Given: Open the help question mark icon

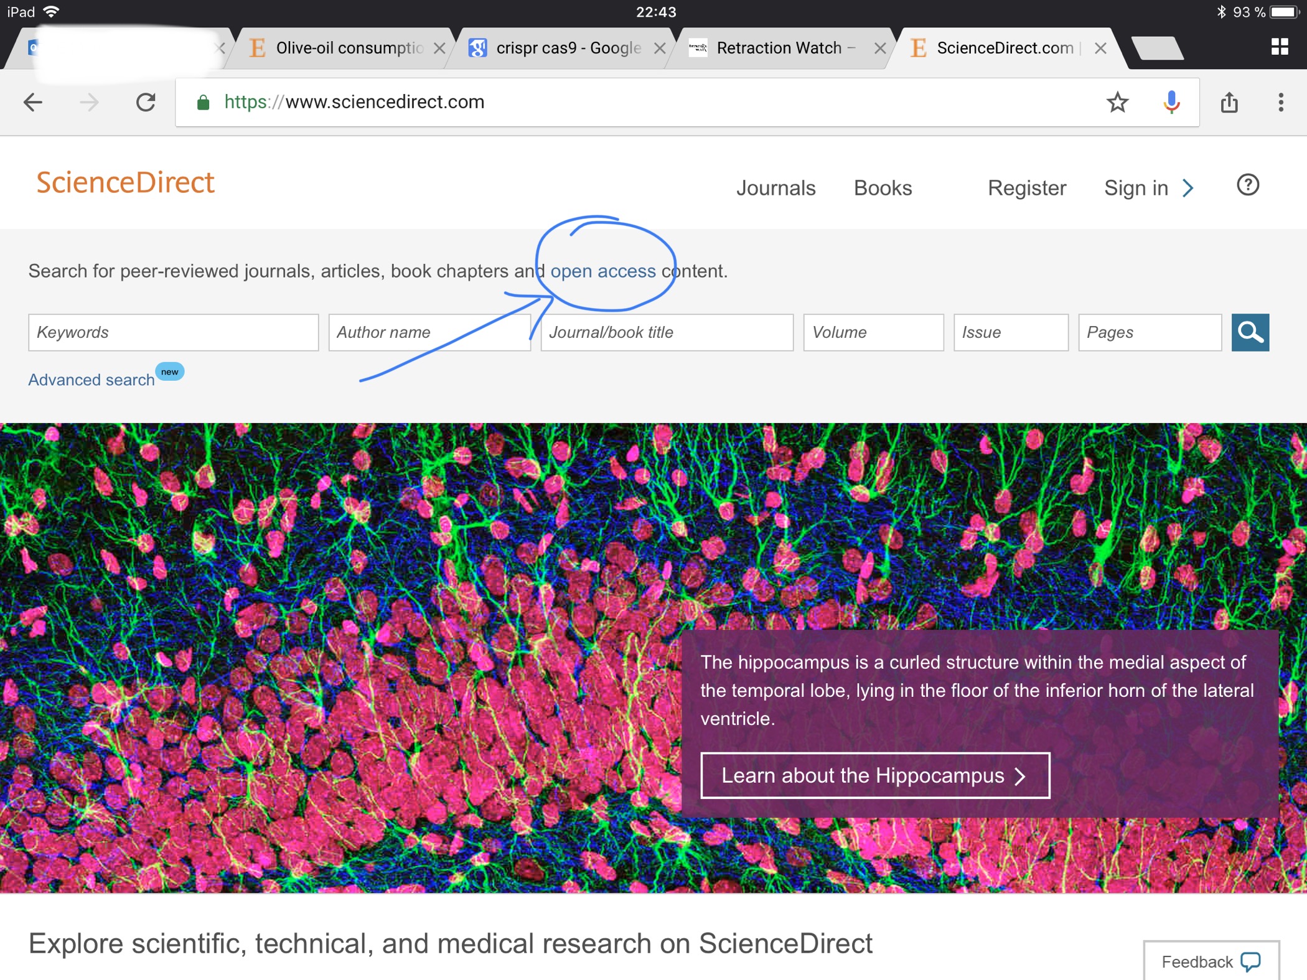Looking at the screenshot, I should click(x=1247, y=185).
